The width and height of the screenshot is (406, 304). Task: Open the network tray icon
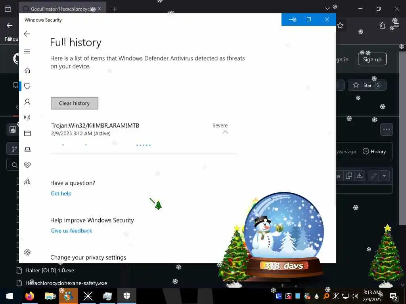click(x=345, y=296)
